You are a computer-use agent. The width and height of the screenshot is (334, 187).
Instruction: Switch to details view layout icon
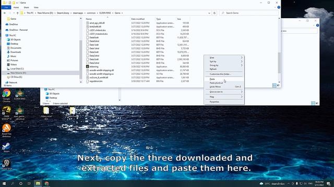click(x=275, y=85)
